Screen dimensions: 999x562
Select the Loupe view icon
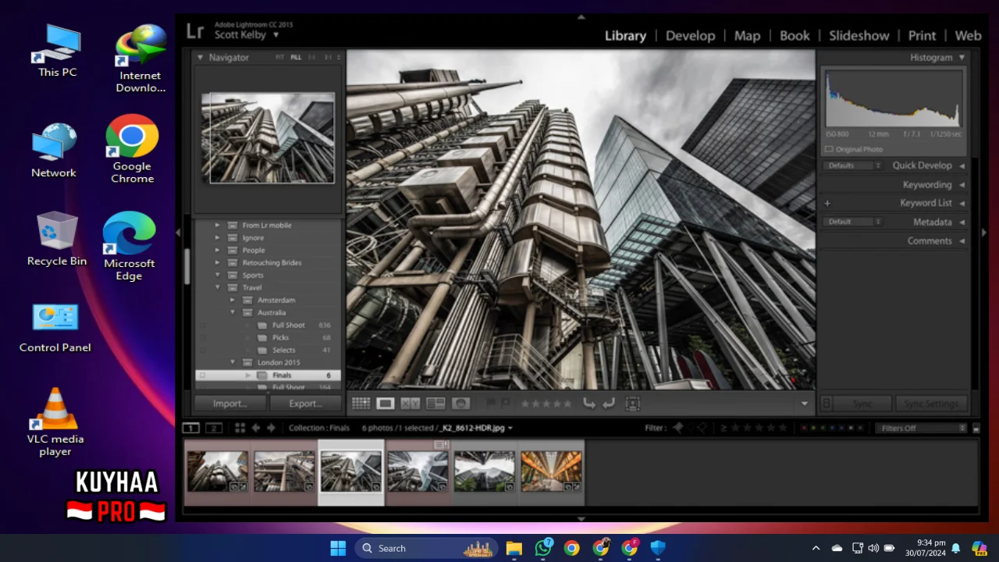385,404
